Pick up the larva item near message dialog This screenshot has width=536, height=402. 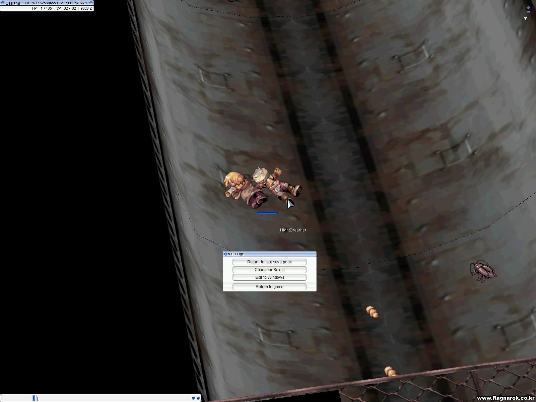click(x=372, y=312)
